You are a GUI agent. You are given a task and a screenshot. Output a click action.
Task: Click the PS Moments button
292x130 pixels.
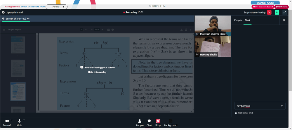(281, 7)
